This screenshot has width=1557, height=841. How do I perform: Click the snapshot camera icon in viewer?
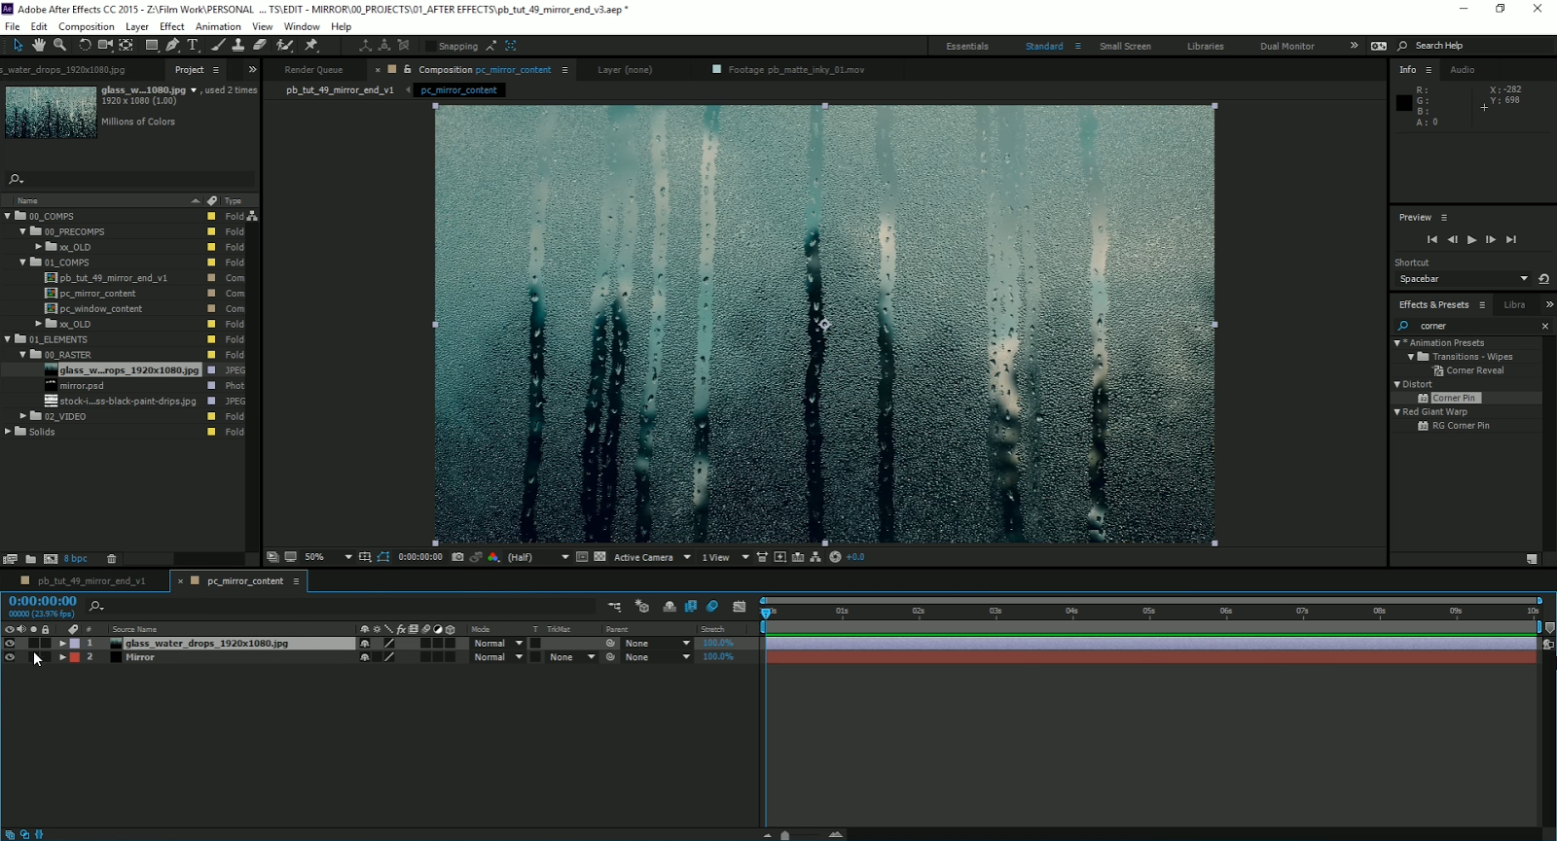[x=457, y=557]
